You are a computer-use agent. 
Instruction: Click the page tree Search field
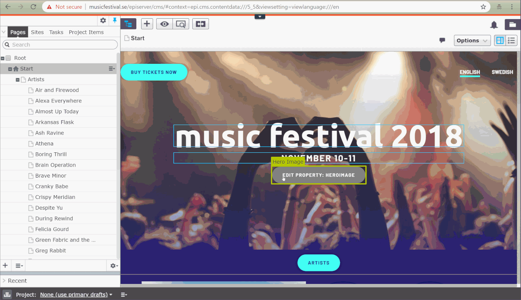pos(61,45)
